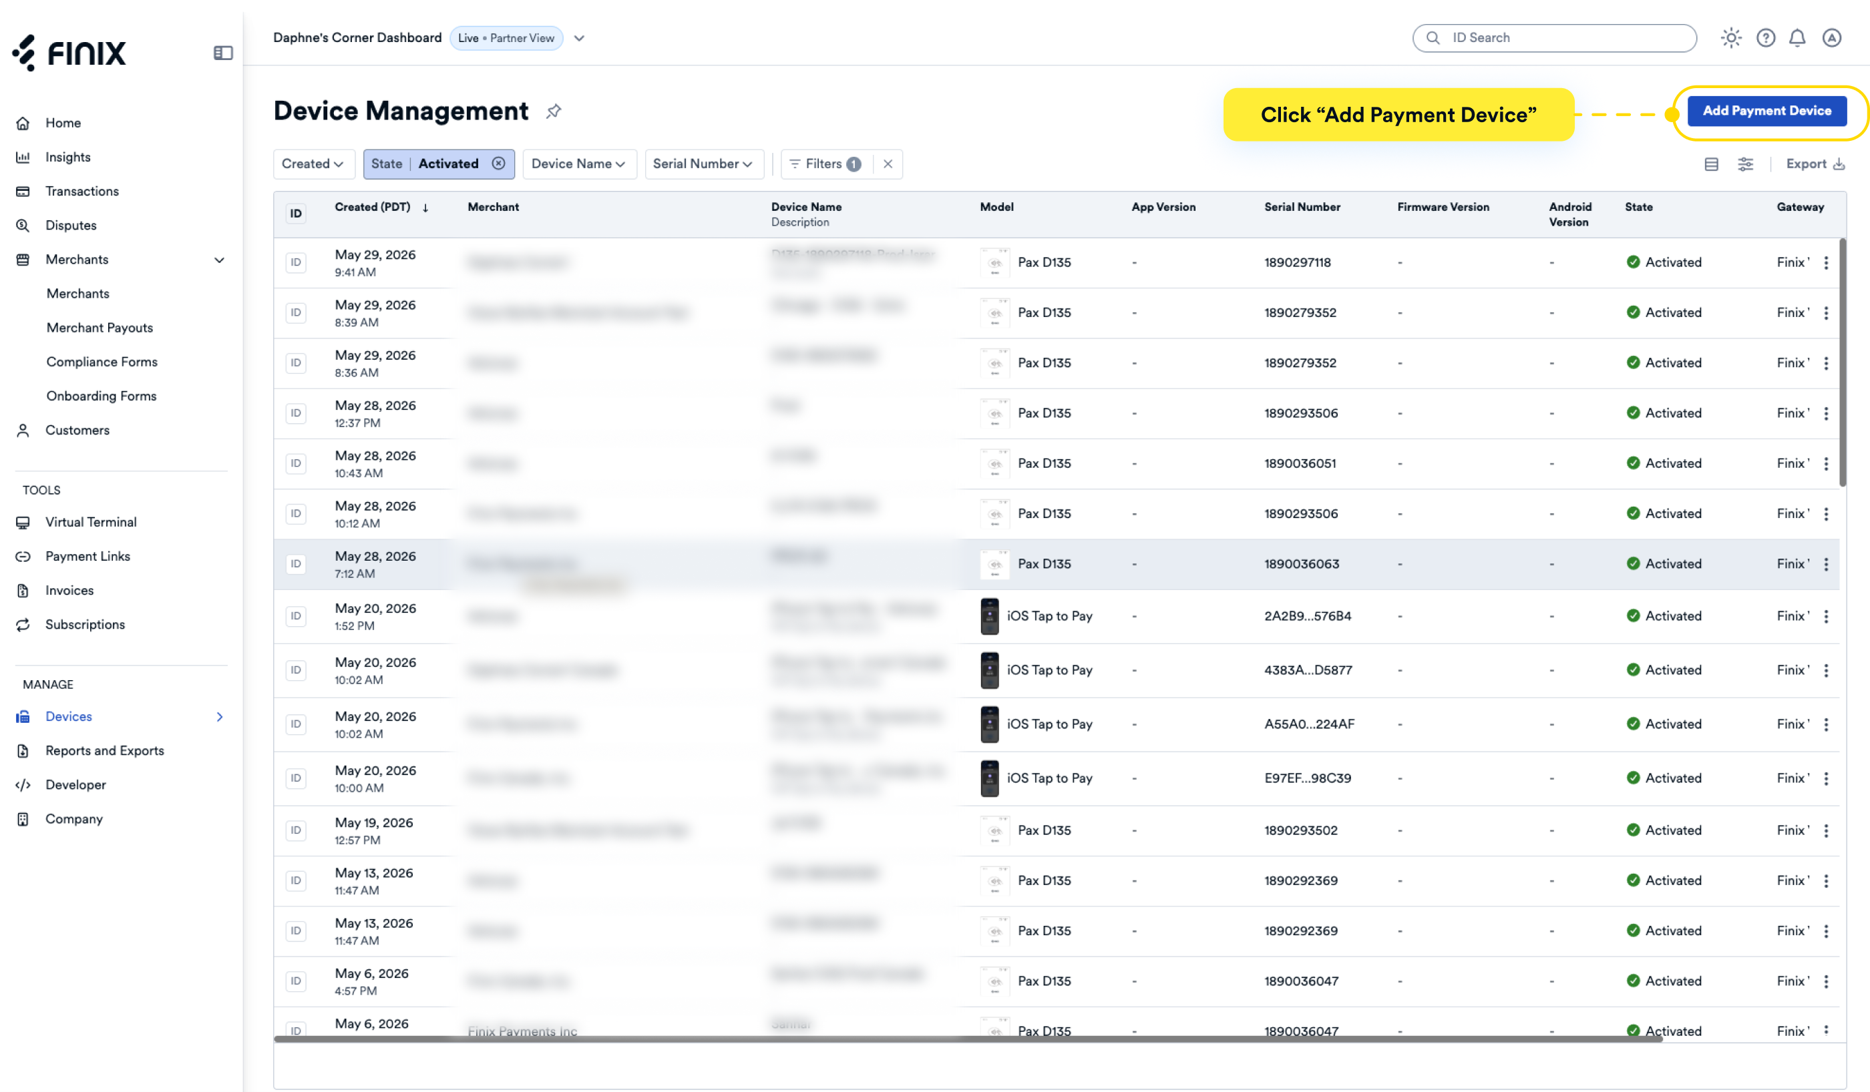
Task: Click inside the ID Search field
Action: [x=1554, y=38]
